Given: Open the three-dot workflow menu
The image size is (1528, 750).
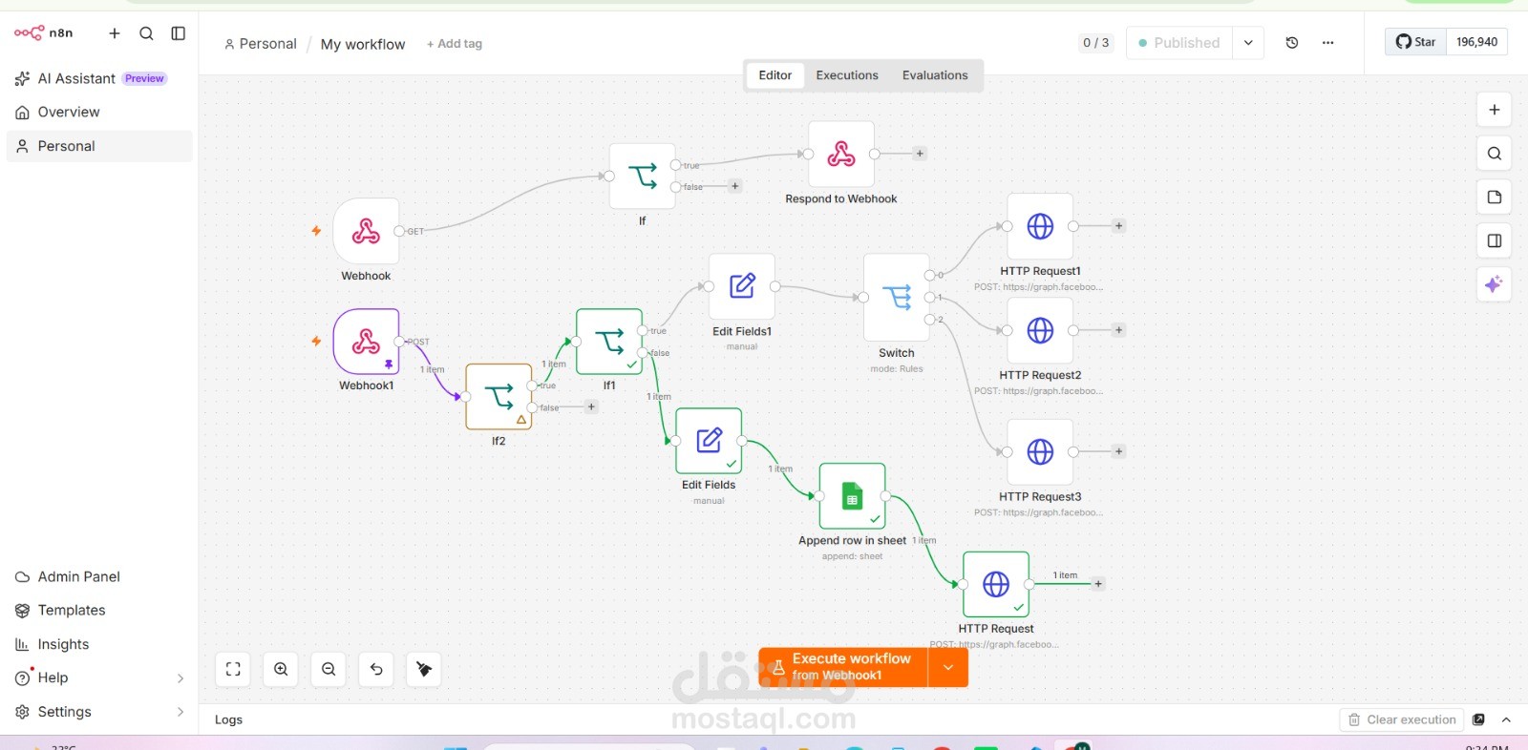Looking at the screenshot, I should tap(1327, 43).
